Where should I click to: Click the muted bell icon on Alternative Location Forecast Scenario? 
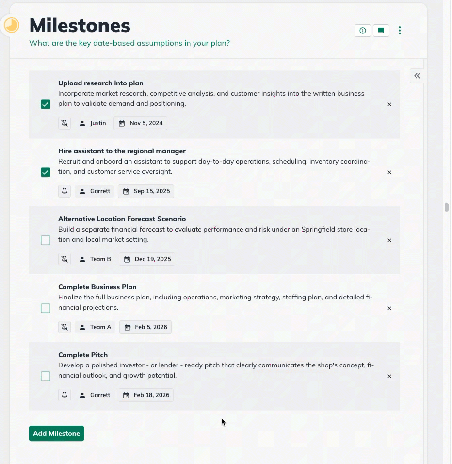pyautogui.click(x=64, y=259)
